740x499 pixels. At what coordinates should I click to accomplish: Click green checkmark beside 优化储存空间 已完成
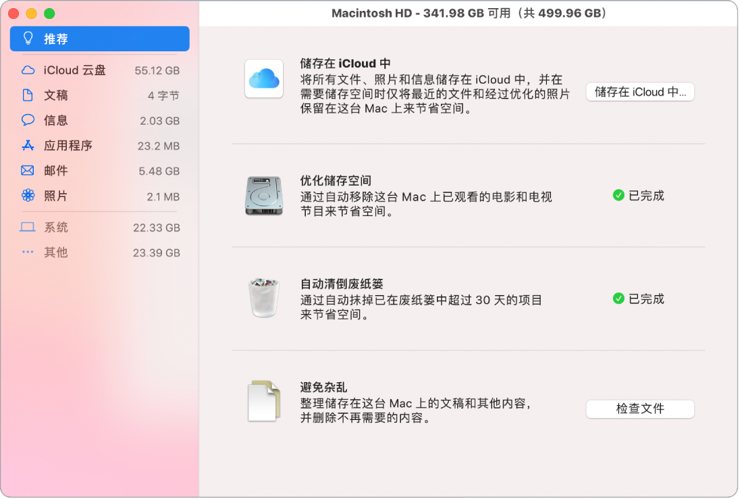[618, 195]
